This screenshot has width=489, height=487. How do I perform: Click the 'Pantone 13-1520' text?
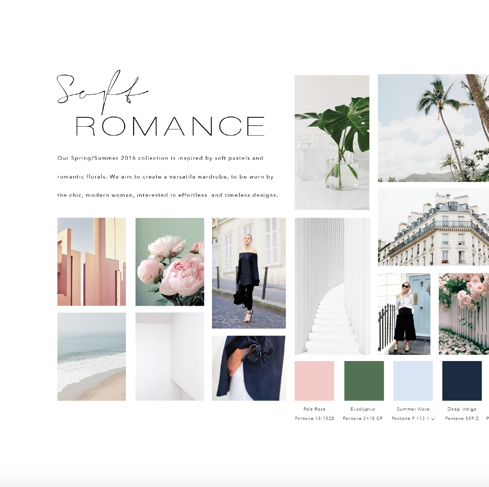314,419
